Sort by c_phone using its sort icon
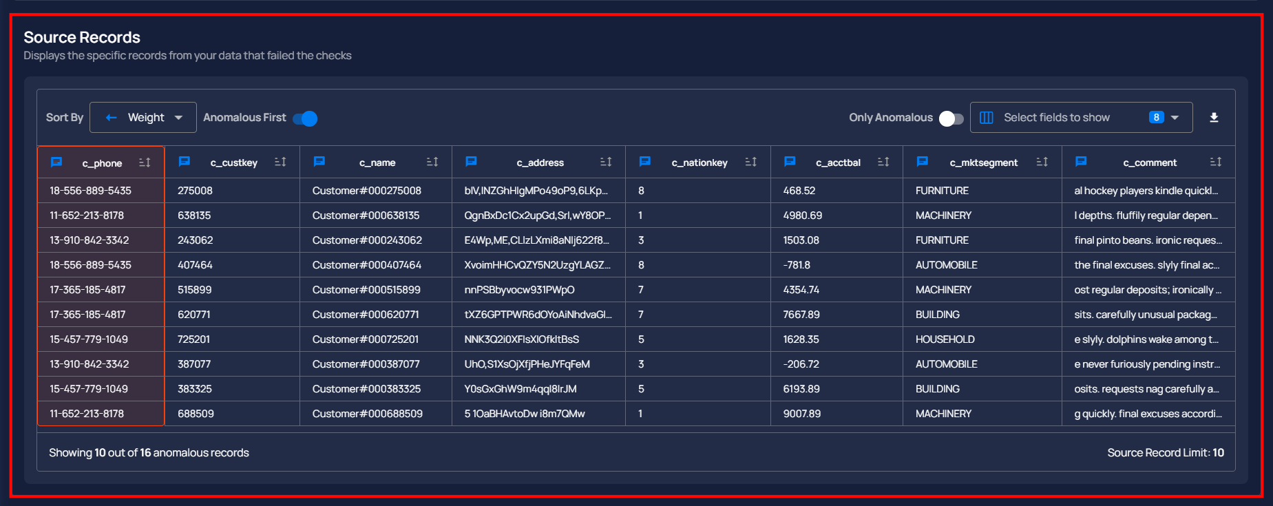 point(145,162)
